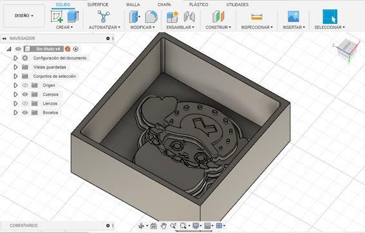Viewport: 365px width, 233px height.
Task: Expand the Origen folder
Action: click(15, 85)
